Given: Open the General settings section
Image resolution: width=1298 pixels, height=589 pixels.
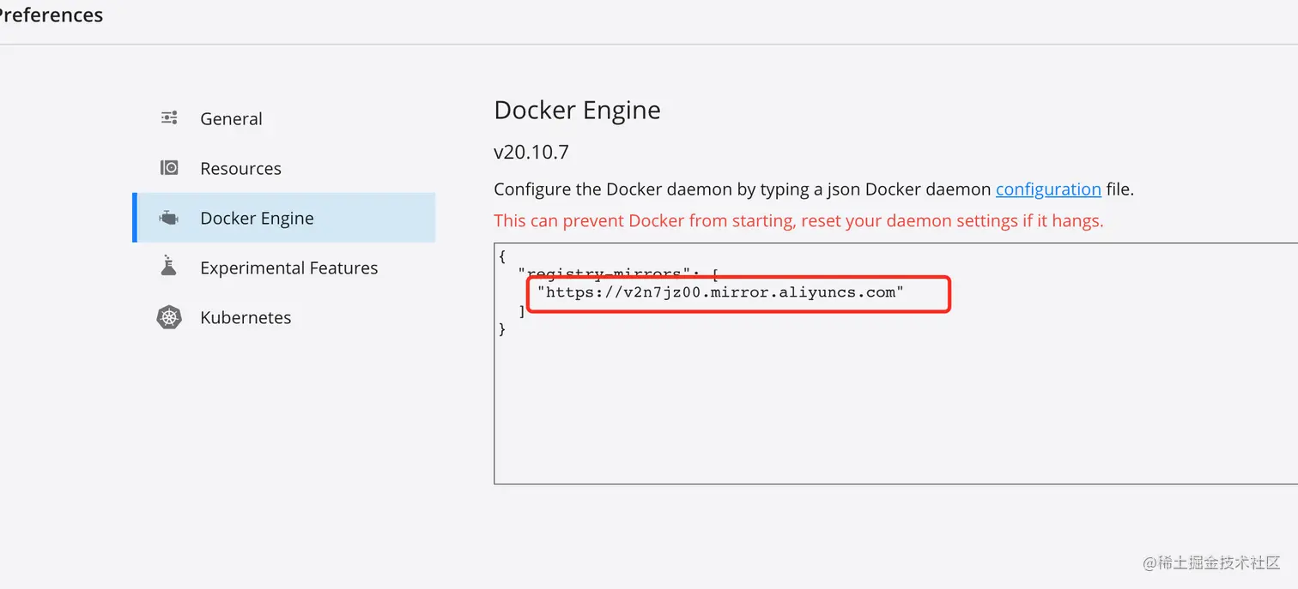Looking at the screenshot, I should coord(231,119).
